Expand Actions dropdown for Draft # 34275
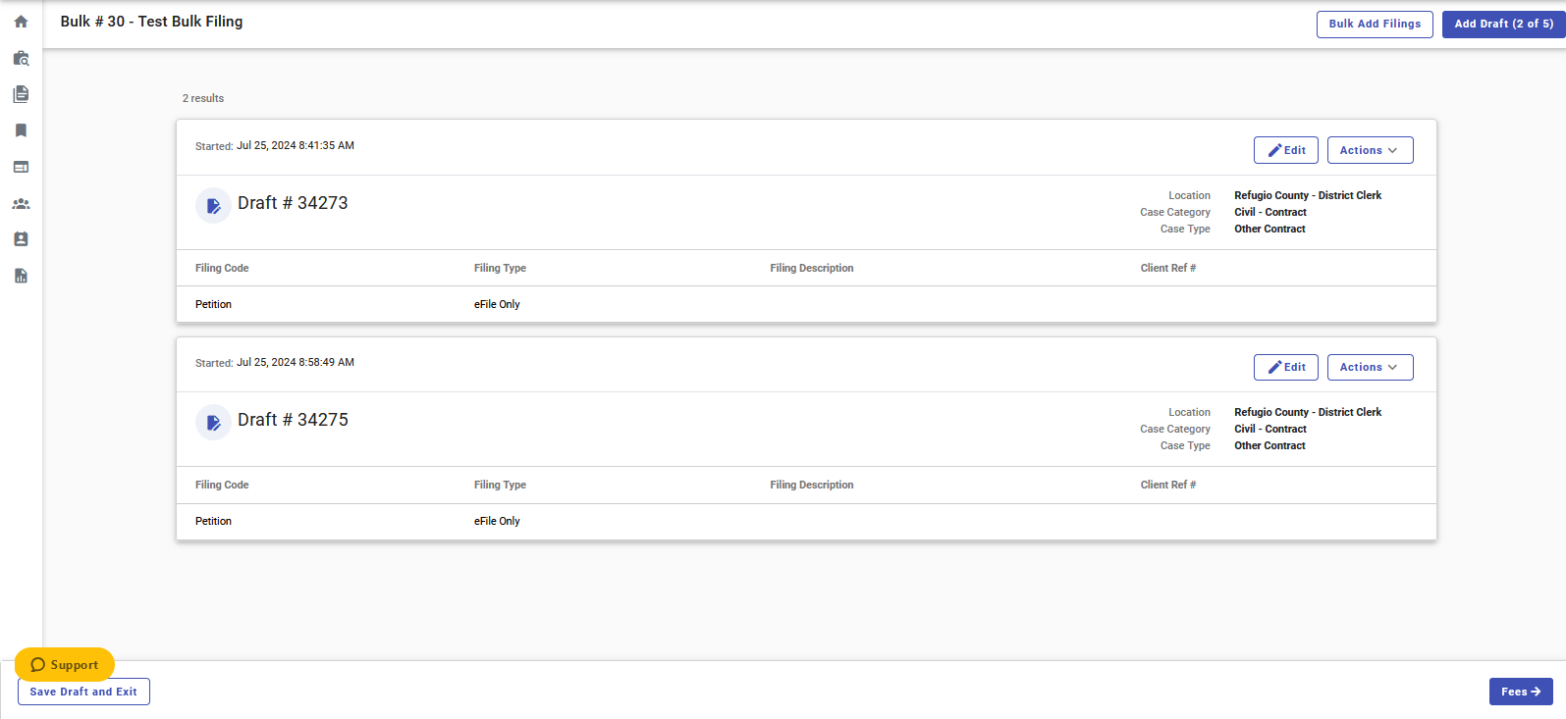Viewport: 1566px width, 719px height. tap(1370, 367)
